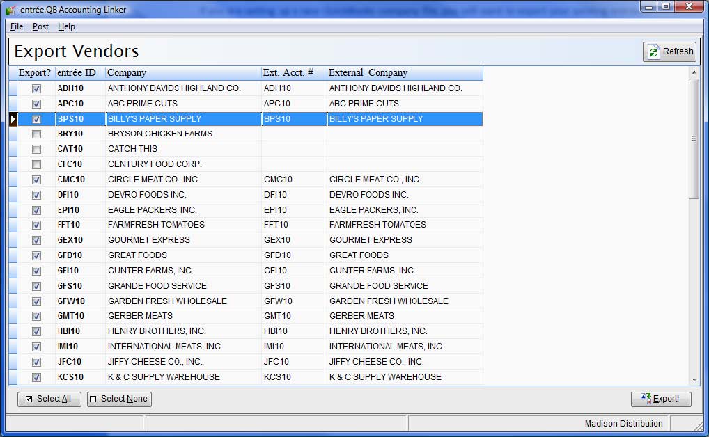Open the Help menu

click(66, 26)
